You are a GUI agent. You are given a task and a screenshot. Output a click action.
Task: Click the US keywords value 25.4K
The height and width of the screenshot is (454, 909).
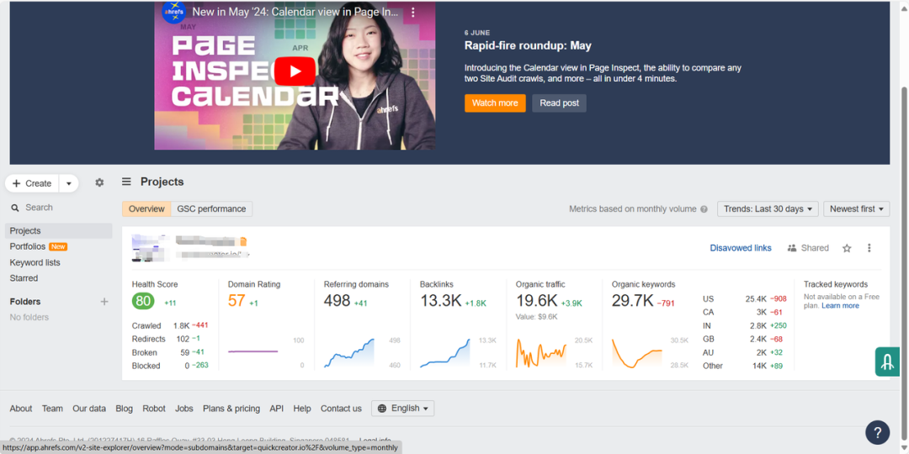click(757, 298)
